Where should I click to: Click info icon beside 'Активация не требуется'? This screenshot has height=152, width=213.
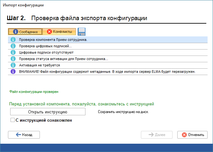click(13, 65)
